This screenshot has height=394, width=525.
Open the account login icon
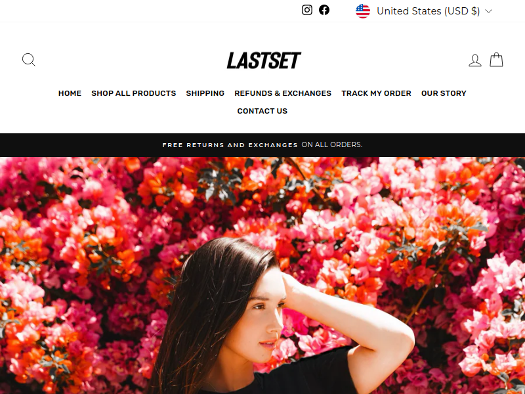tap(474, 60)
